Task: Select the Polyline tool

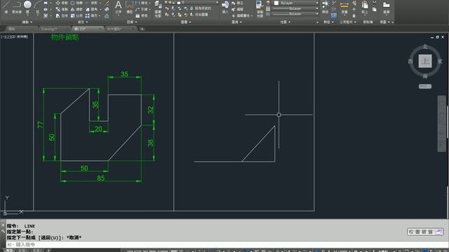Action: [x=17, y=6]
